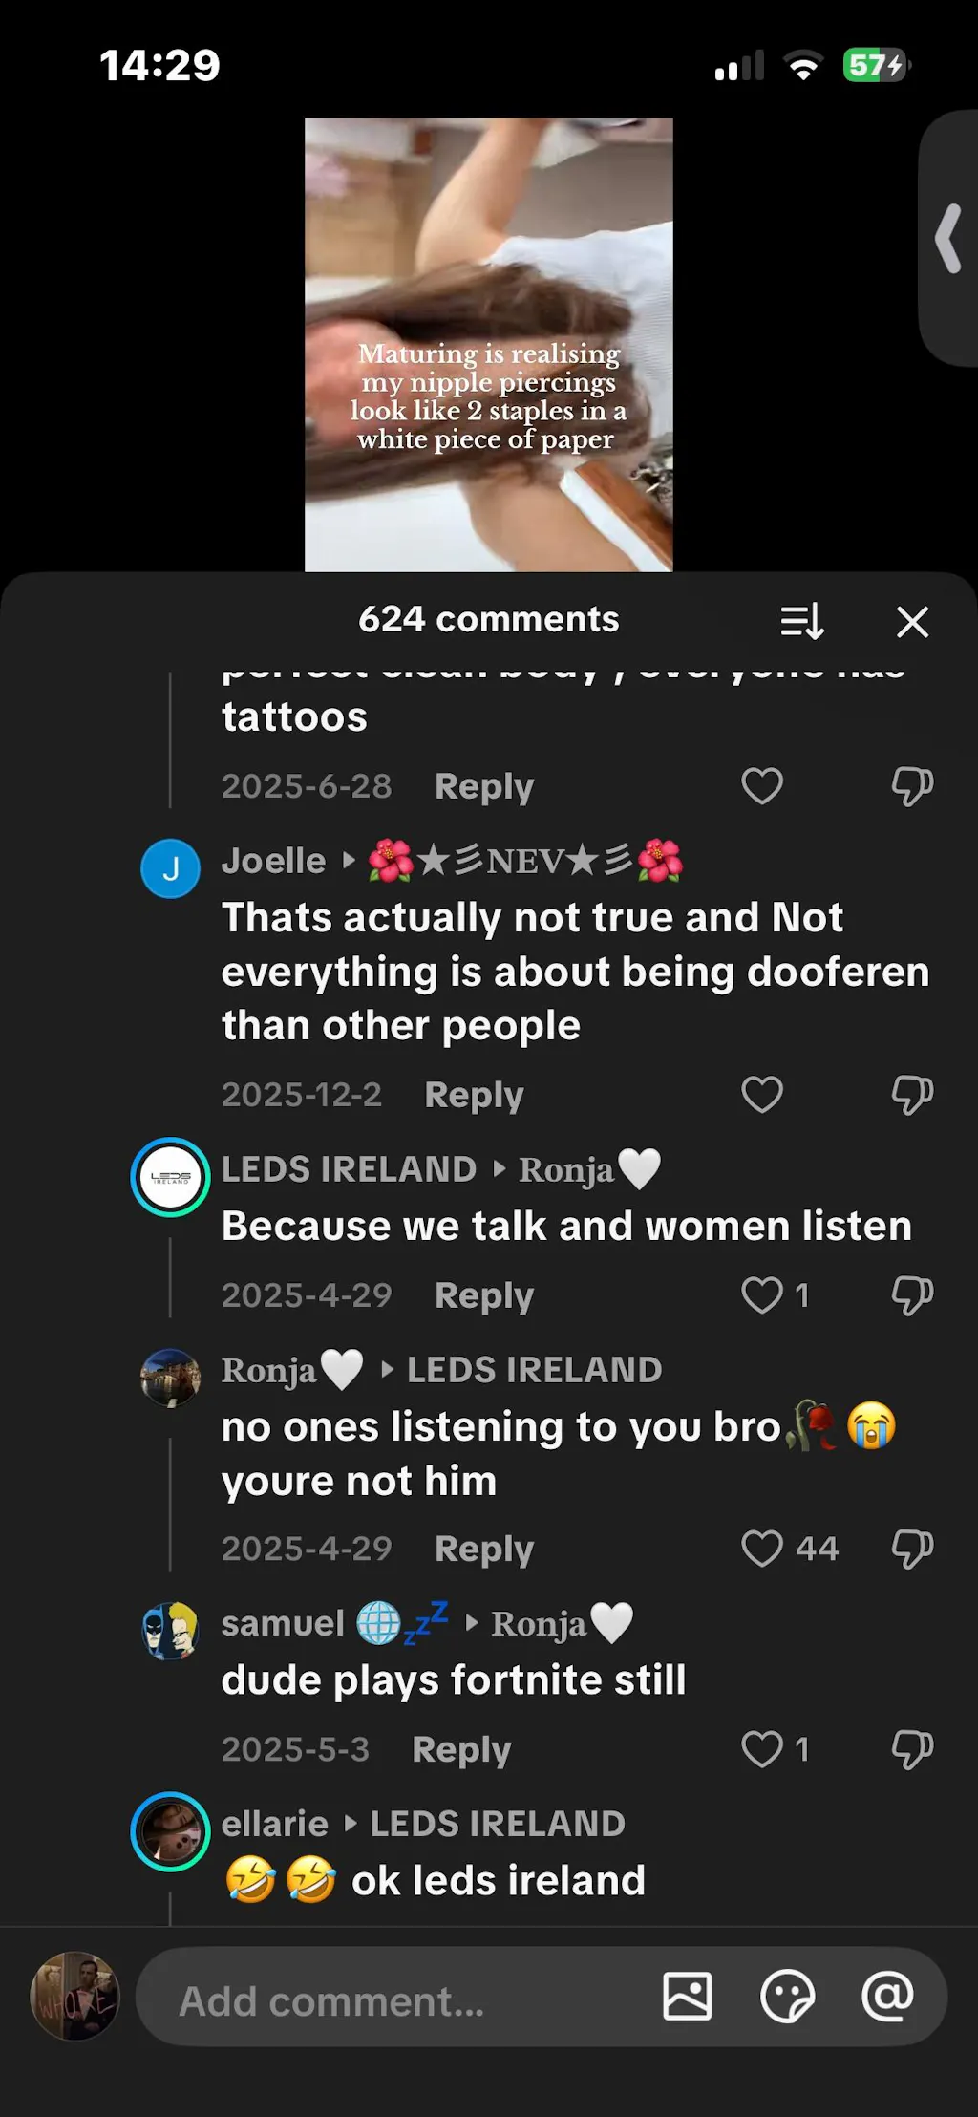Dislike samuel's fortnite comment
This screenshot has height=2117, width=978.
912,1750
